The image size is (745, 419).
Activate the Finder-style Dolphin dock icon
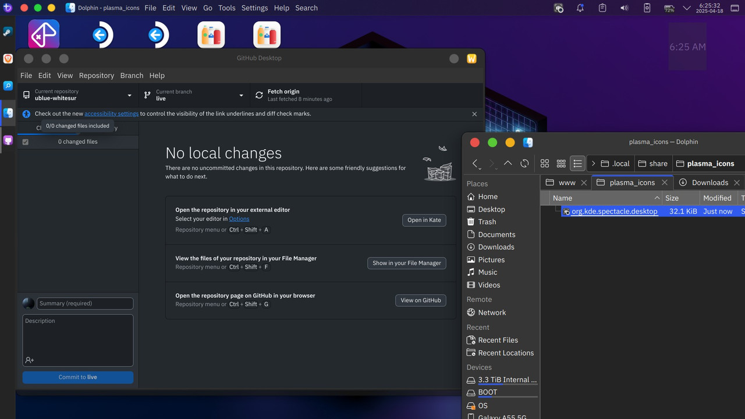[8, 113]
